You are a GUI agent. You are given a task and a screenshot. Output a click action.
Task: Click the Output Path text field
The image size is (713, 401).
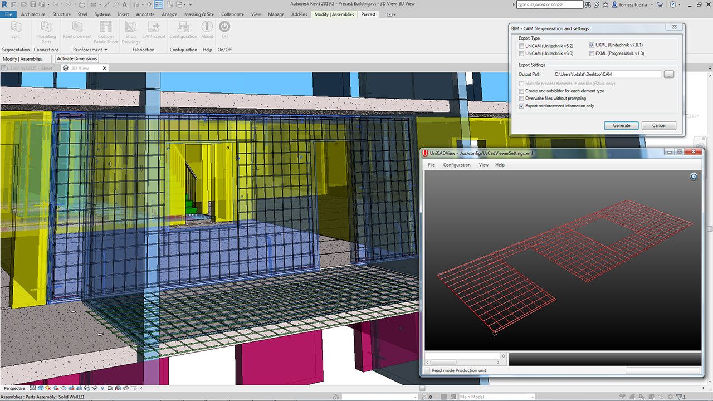click(607, 74)
